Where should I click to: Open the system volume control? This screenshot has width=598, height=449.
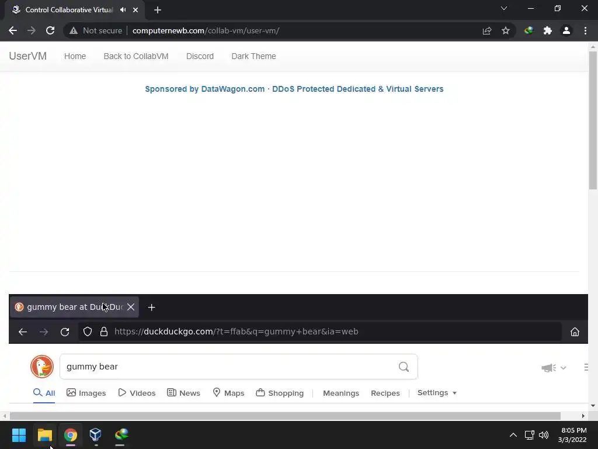point(544,435)
